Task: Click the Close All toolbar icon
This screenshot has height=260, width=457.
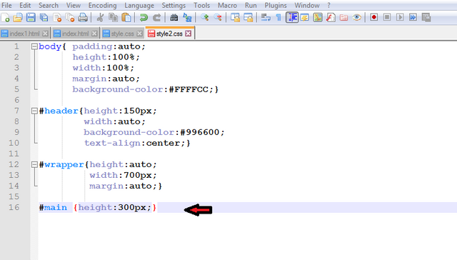Action: coord(70,17)
